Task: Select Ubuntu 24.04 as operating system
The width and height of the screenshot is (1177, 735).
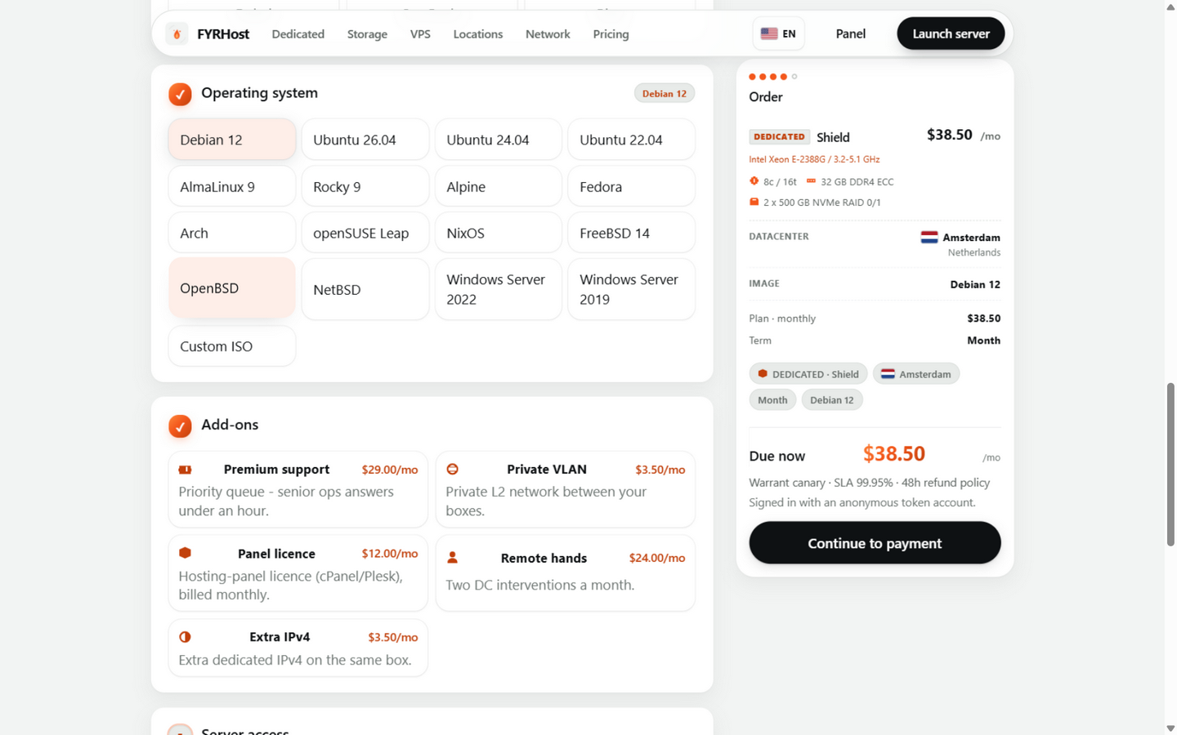Action: tap(499, 140)
